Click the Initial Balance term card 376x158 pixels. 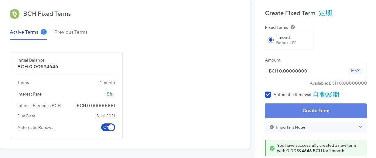point(66,96)
